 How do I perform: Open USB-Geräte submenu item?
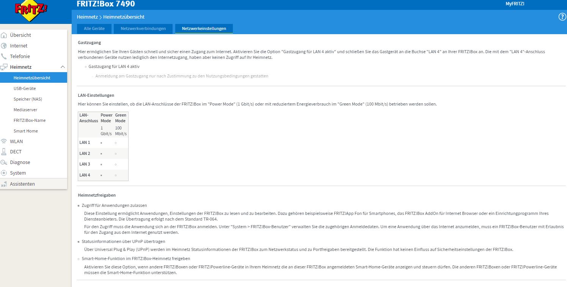pyautogui.click(x=25, y=88)
